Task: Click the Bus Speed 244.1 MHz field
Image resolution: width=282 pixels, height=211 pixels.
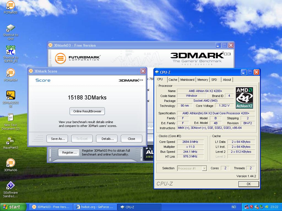Action: pyautogui.click(x=190, y=152)
